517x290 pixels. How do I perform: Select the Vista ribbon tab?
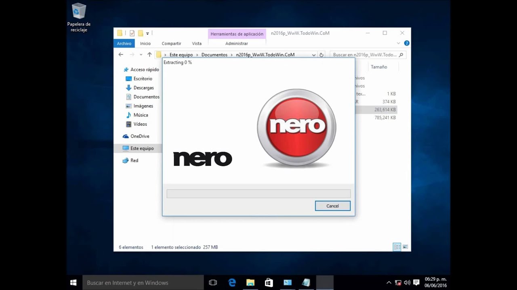point(197,43)
